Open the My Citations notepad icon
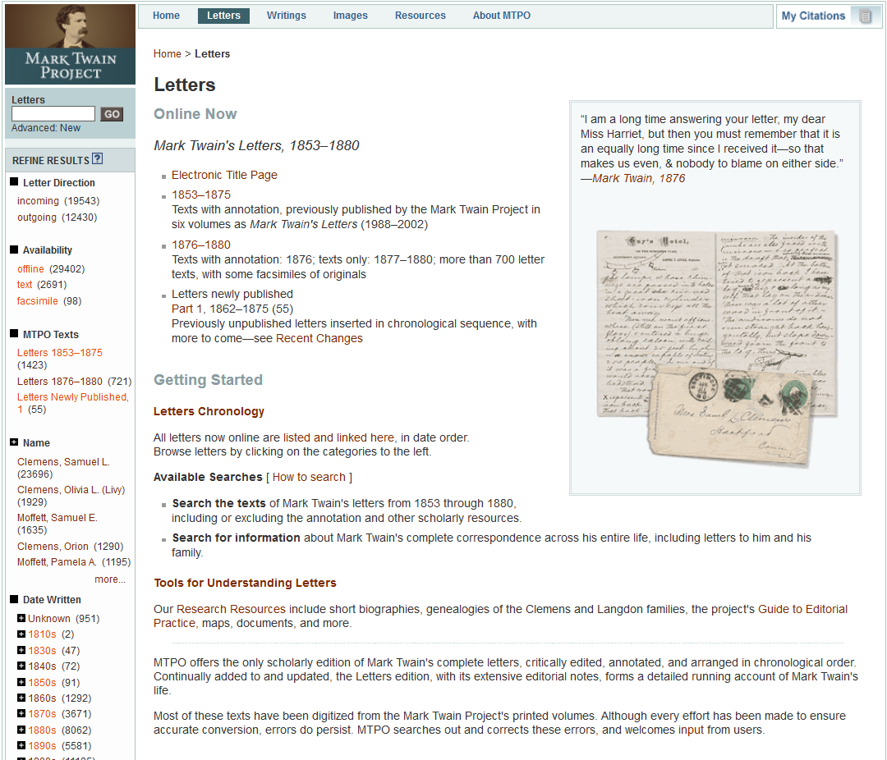This screenshot has width=887, height=760. pos(865,16)
